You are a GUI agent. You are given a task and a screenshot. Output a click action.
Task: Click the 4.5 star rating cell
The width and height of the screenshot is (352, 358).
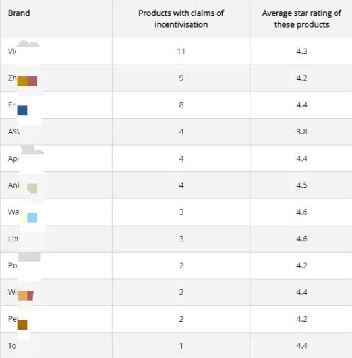pos(301,185)
